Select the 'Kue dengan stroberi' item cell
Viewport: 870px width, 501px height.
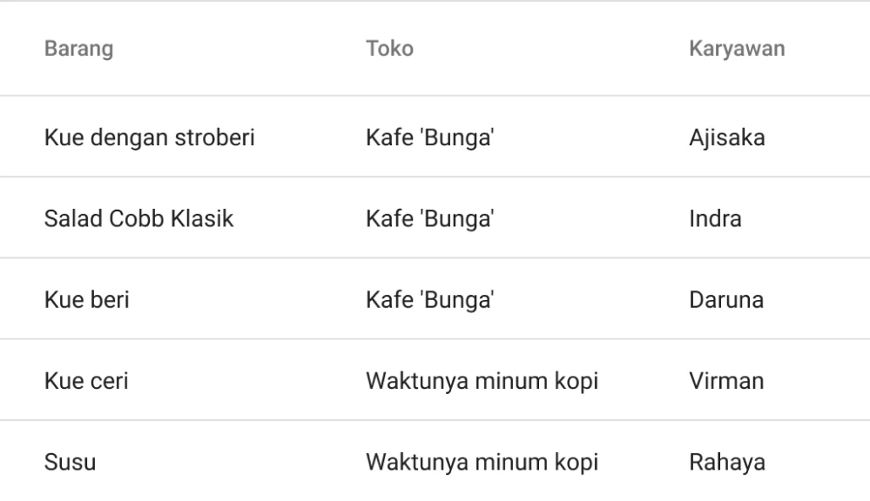point(150,137)
